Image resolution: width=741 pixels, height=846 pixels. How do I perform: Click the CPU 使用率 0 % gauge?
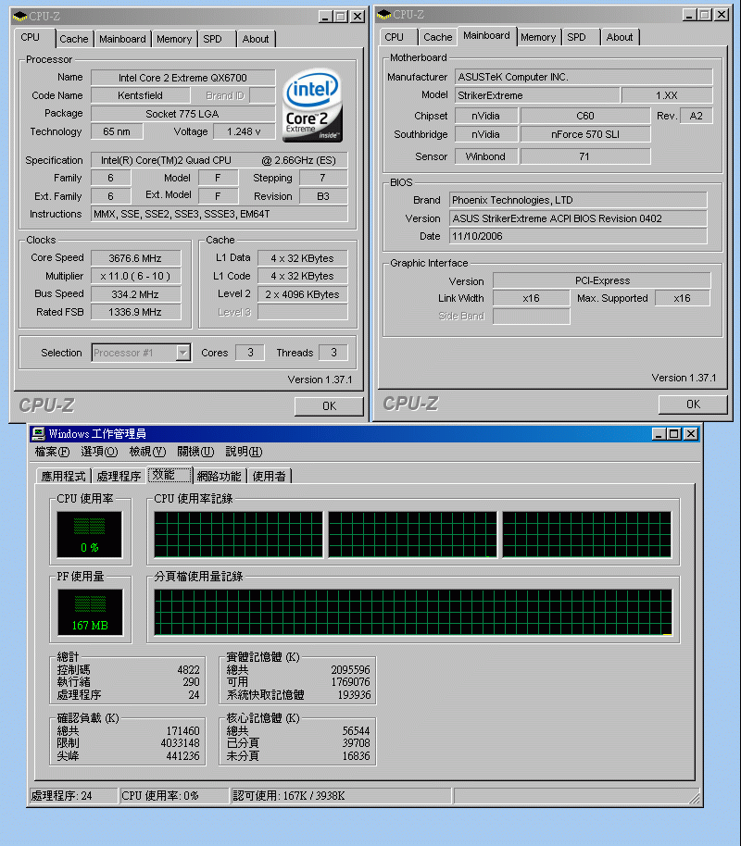click(x=90, y=535)
